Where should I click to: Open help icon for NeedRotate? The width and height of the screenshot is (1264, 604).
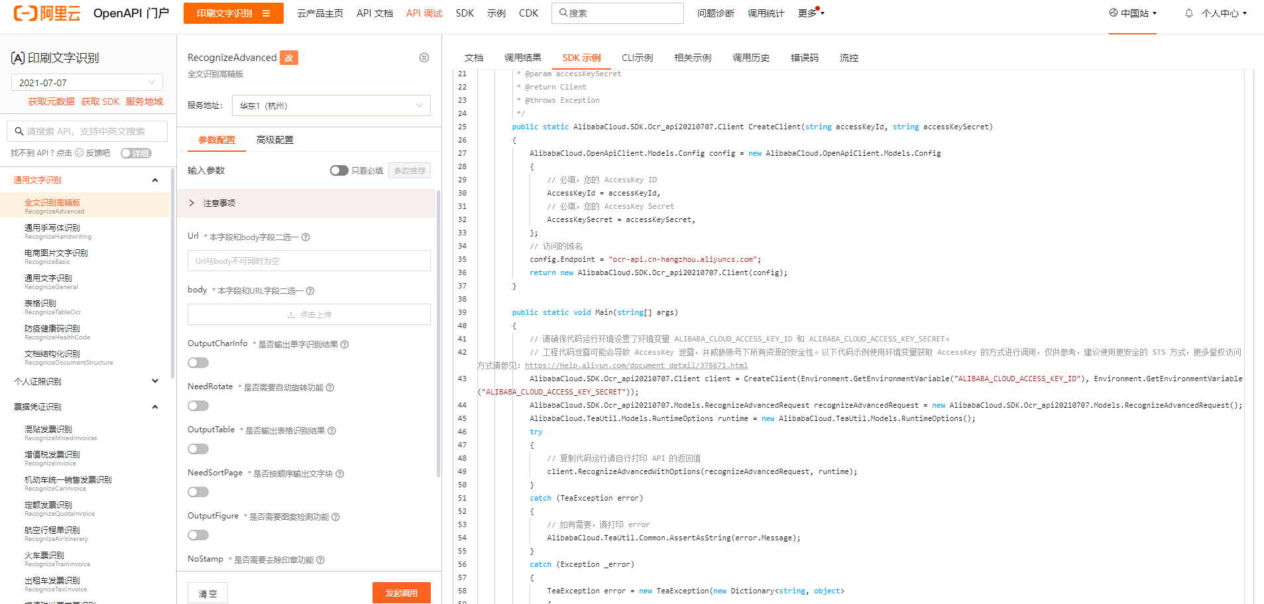[330, 388]
